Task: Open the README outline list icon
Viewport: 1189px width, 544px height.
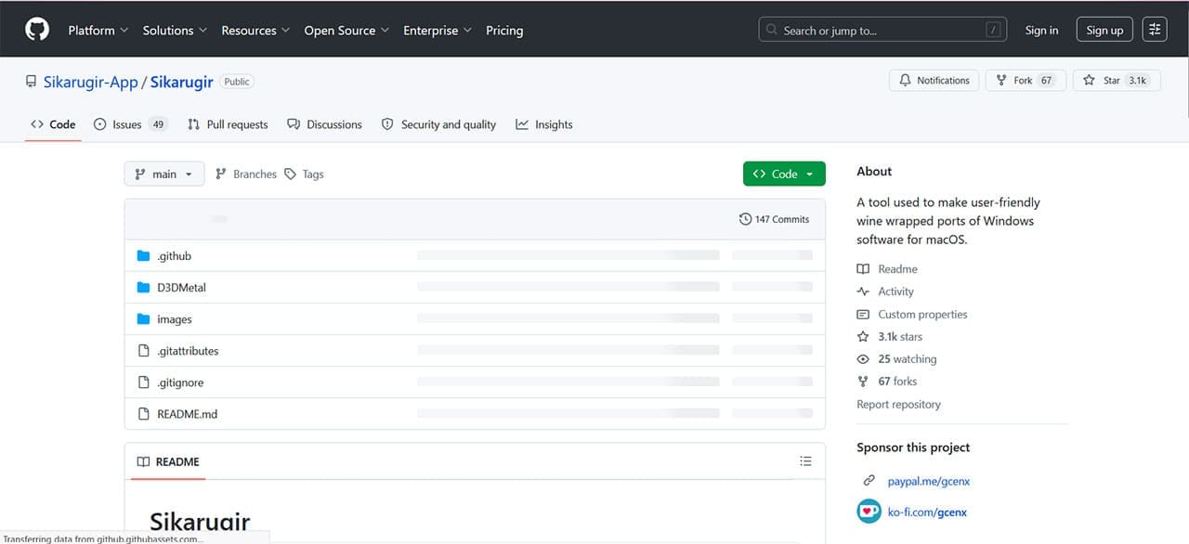Action: 805,461
